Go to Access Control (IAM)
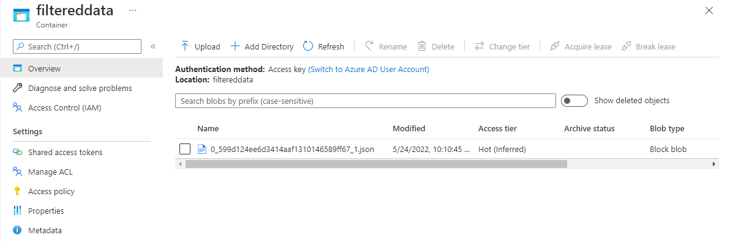This screenshot has height=243, width=730. [65, 107]
